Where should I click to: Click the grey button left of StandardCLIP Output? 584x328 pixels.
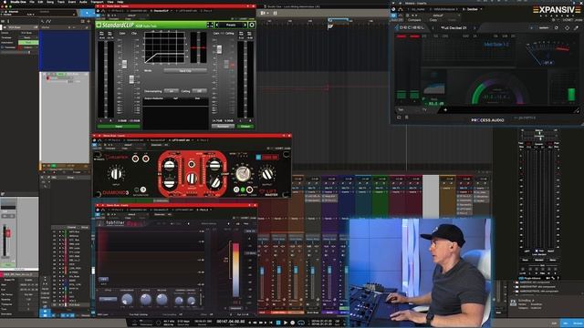(223, 127)
